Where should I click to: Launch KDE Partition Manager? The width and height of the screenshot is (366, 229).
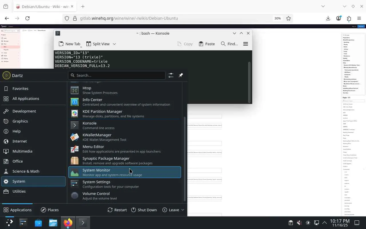click(x=125, y=114)
